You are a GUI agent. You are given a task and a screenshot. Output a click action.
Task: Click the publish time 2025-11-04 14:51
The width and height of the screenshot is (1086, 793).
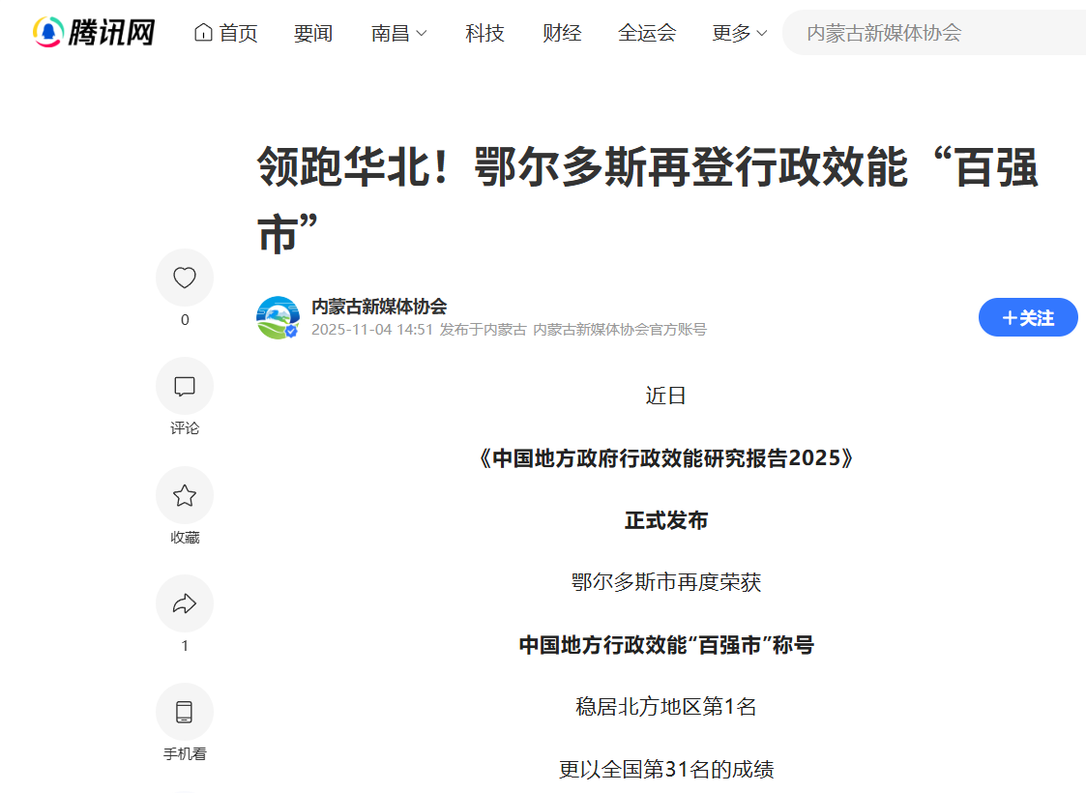pyautogui.click(x=371, y=330)
